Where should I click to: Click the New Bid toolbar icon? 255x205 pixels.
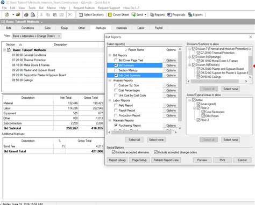(x=7, y=14)
